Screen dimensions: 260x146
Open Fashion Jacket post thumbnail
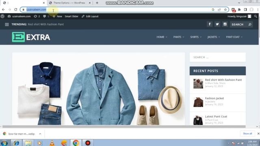point(198,102)
